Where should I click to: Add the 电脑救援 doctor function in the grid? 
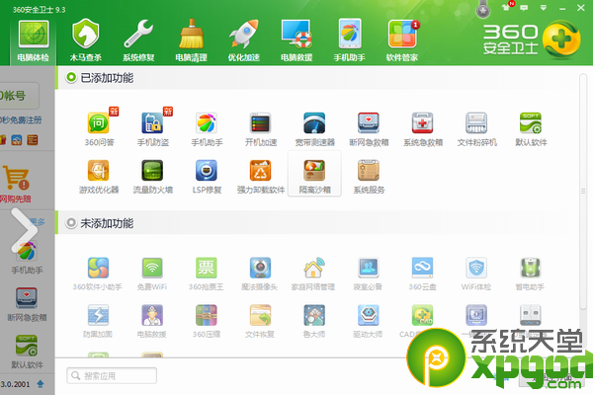tap(152, 321)
